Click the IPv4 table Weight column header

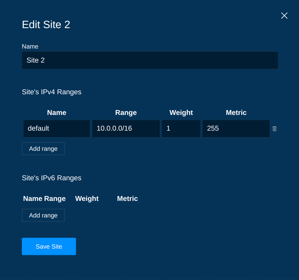pos(181,112)
